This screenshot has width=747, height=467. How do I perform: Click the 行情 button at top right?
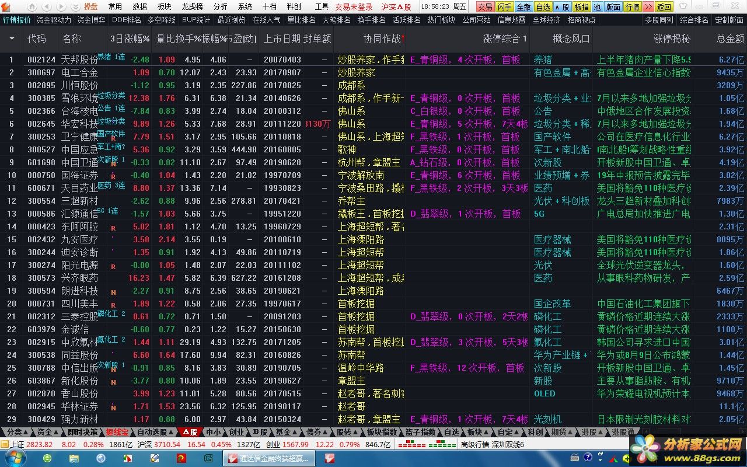click(x=632, y=7)
